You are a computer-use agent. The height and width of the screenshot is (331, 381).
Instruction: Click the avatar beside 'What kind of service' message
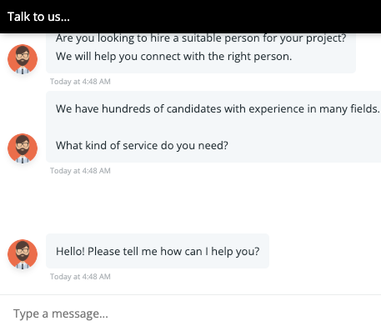[23, 148]
